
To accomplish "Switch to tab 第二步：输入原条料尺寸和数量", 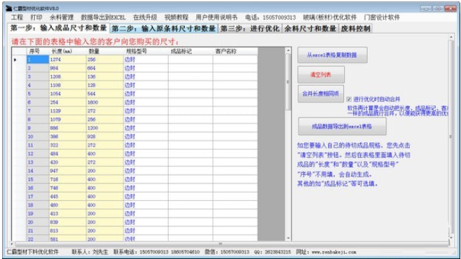I will pos(164,29).
